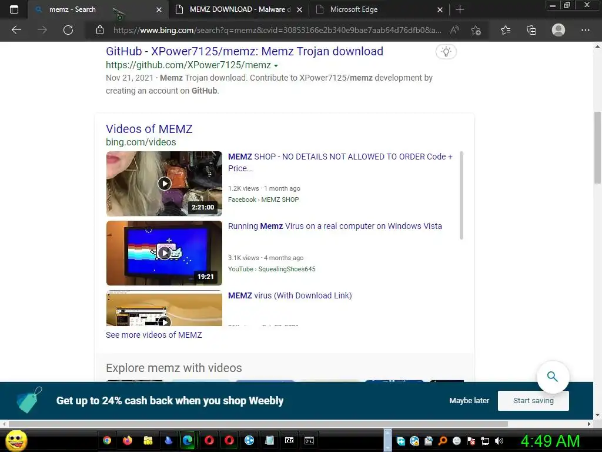Screen dimensions: 602x452
Task: Open 7-Zip from the taskbar
Action: pyautogui.click(x=289, y=440)
